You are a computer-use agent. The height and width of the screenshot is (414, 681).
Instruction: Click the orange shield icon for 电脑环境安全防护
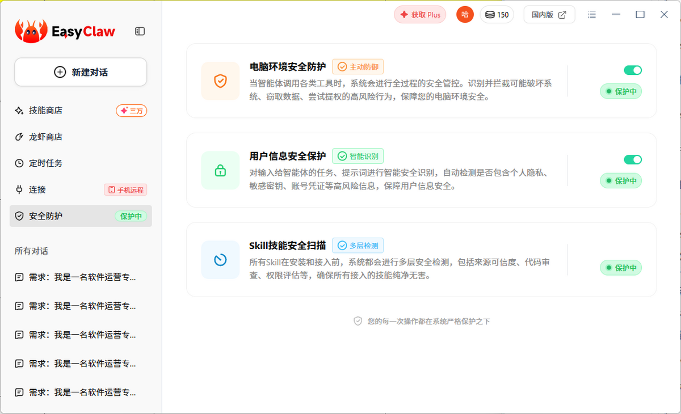(x=220, y=81)
